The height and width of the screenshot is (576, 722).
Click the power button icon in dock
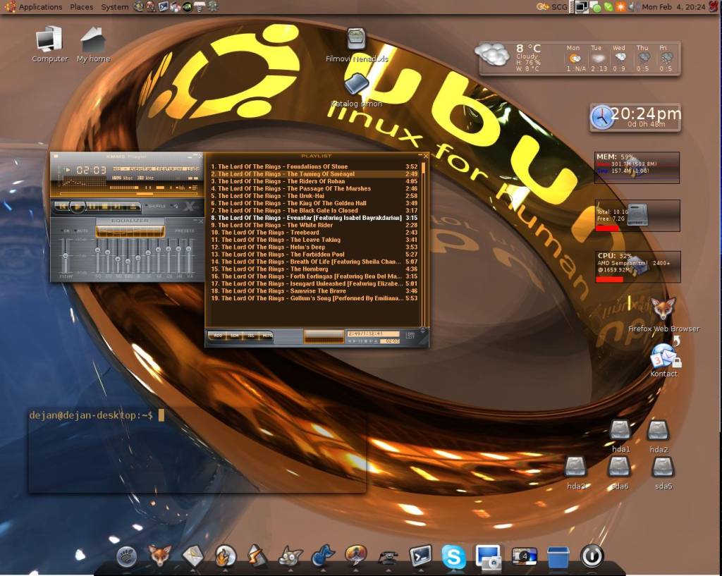pos(592,556)
